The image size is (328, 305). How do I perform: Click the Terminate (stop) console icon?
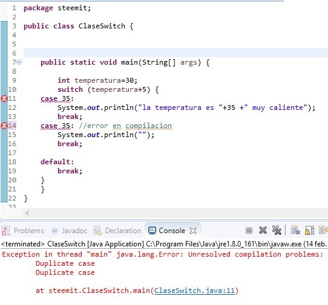[249, 231]
